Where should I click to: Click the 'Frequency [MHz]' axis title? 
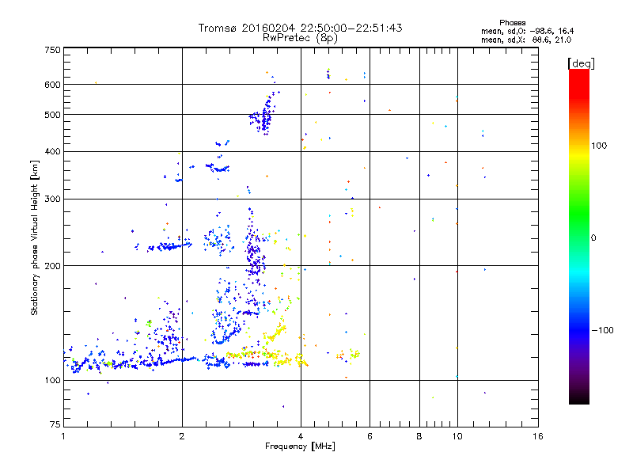[300, 446]
